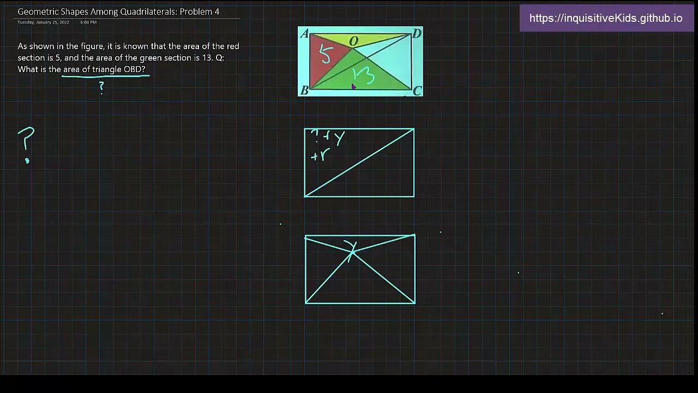Click the 6:00 PM timestamp
The width and height of the screenshot is (698, 393).
(x=88, y=22)
